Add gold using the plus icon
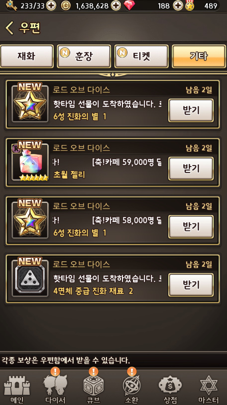 point(116,5)
